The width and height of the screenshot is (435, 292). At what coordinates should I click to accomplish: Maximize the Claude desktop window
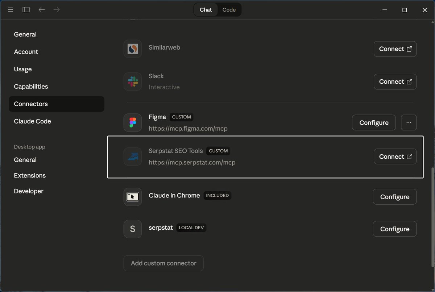pyautogui.click(x=405, y=10)
